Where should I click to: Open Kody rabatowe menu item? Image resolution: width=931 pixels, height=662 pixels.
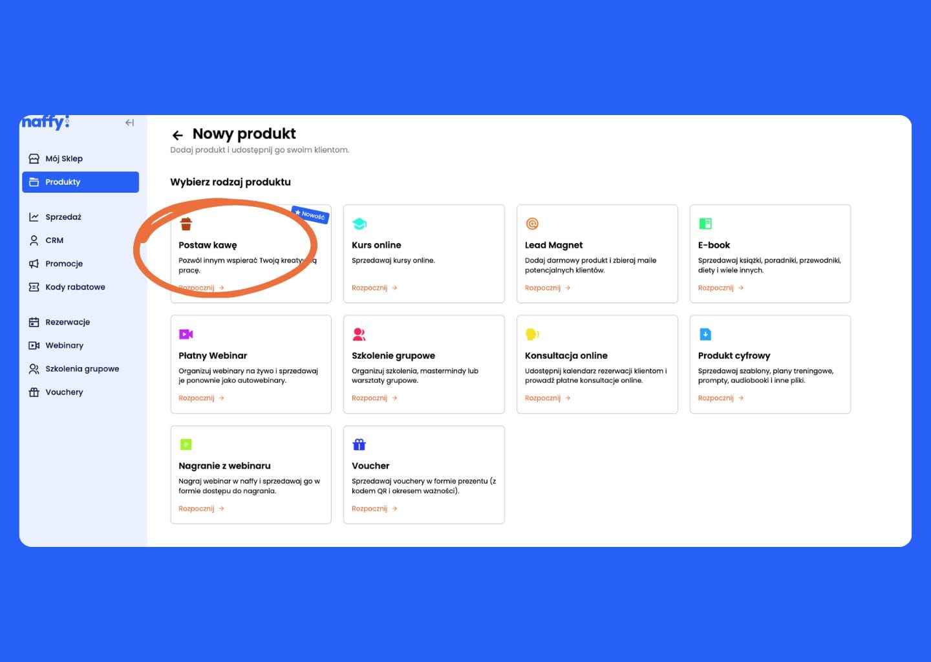click(80, 286)
